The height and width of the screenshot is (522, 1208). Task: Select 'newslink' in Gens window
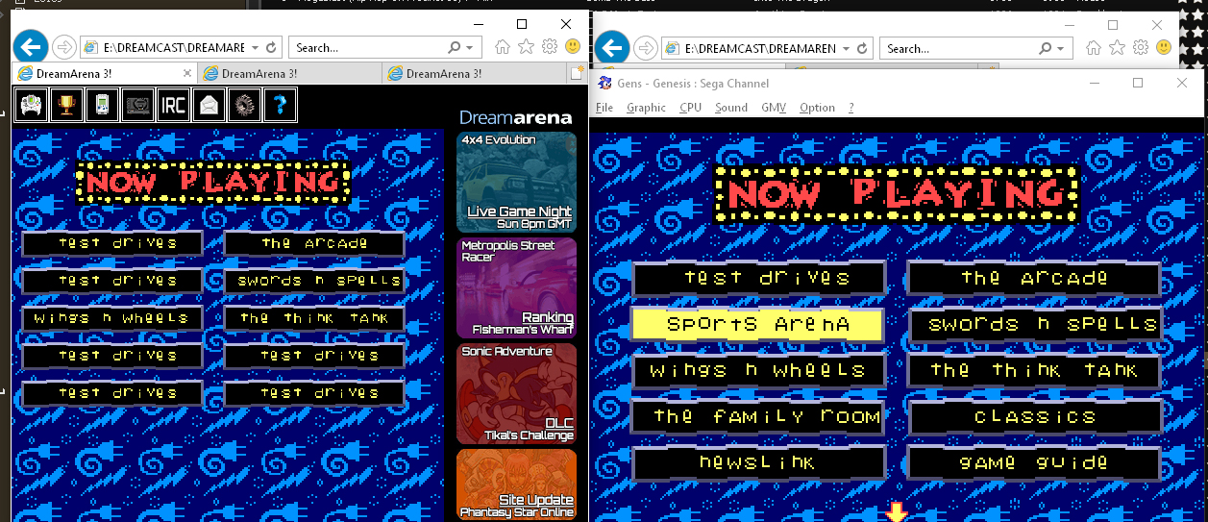tap(757, 462)
